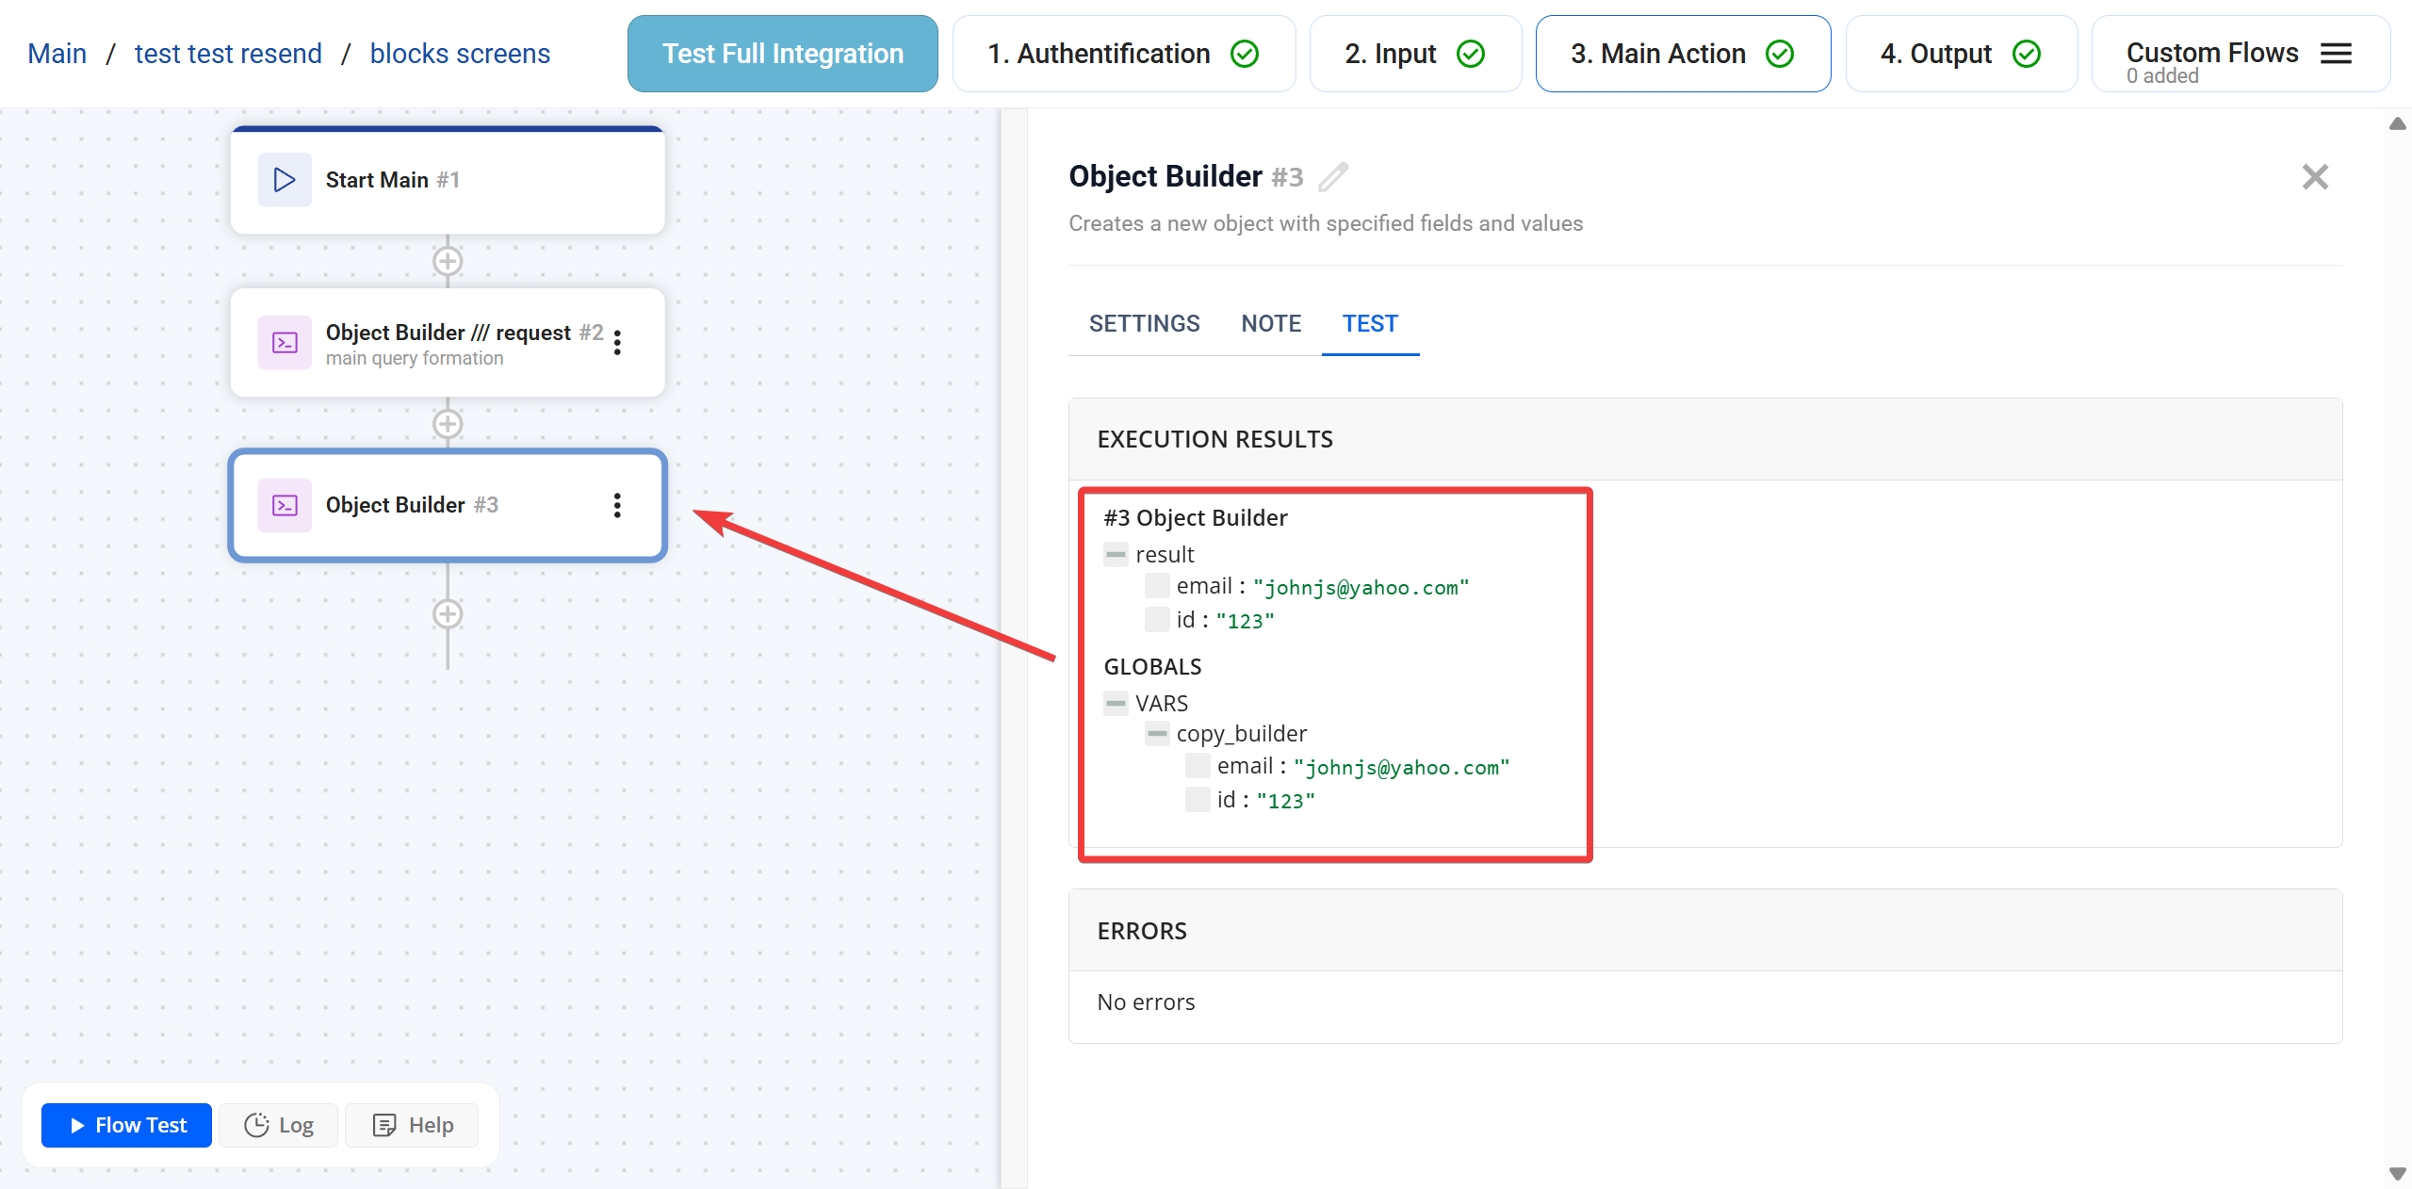Check the box beside id value 123
The width and height of the screenshot is (2412, 1189).
click(x=1156, y=619)
